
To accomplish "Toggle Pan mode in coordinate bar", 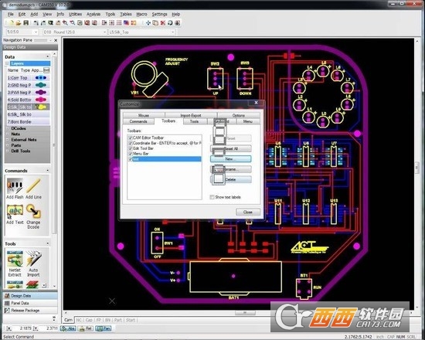I will [x=104, y=328].
